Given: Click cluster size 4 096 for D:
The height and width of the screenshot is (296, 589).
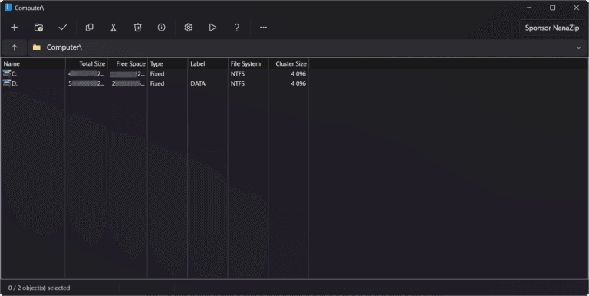Looking at the screenshot, I should tap(298, 83).
